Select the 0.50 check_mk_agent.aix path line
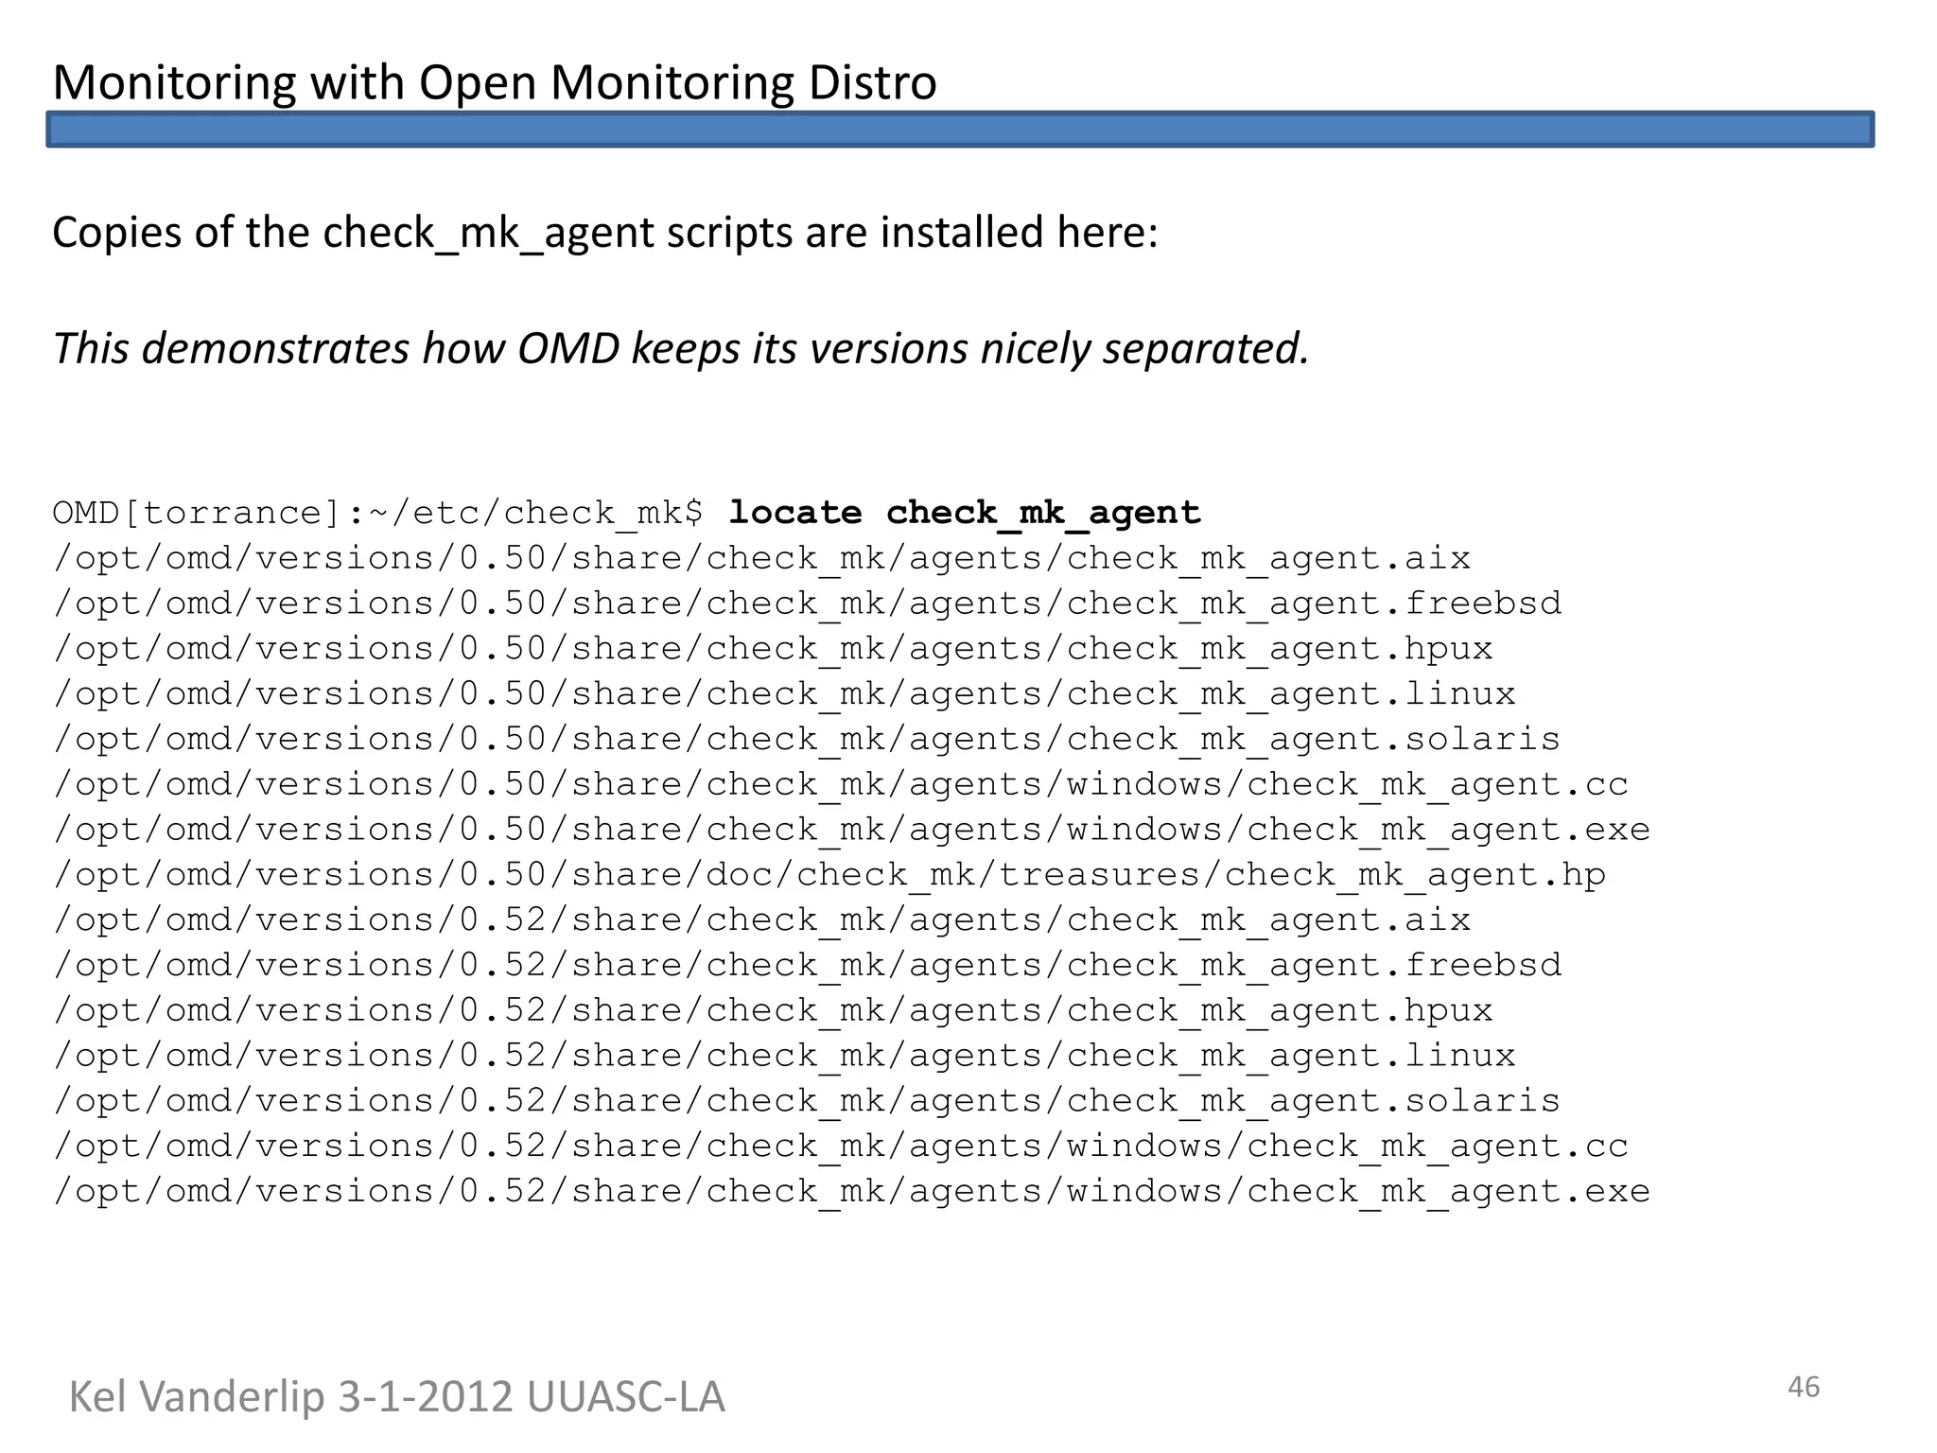 tap(761, 558)
